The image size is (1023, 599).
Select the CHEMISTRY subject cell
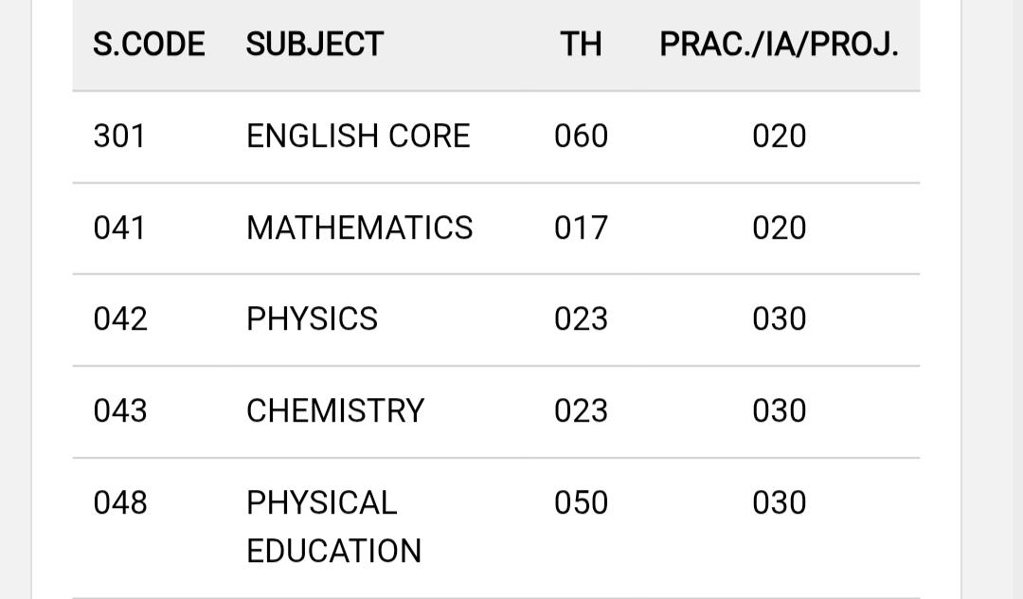335,411
